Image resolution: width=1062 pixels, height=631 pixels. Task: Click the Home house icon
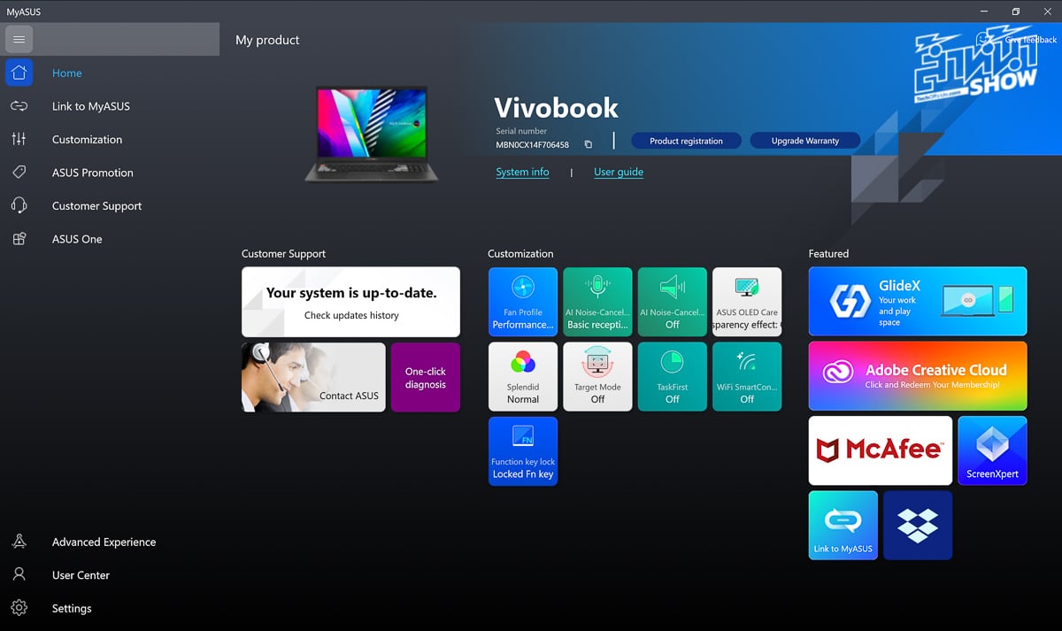coord(19,73)
